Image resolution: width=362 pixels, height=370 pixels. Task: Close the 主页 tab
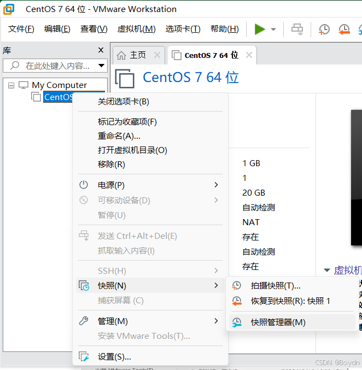click(157, 55)
